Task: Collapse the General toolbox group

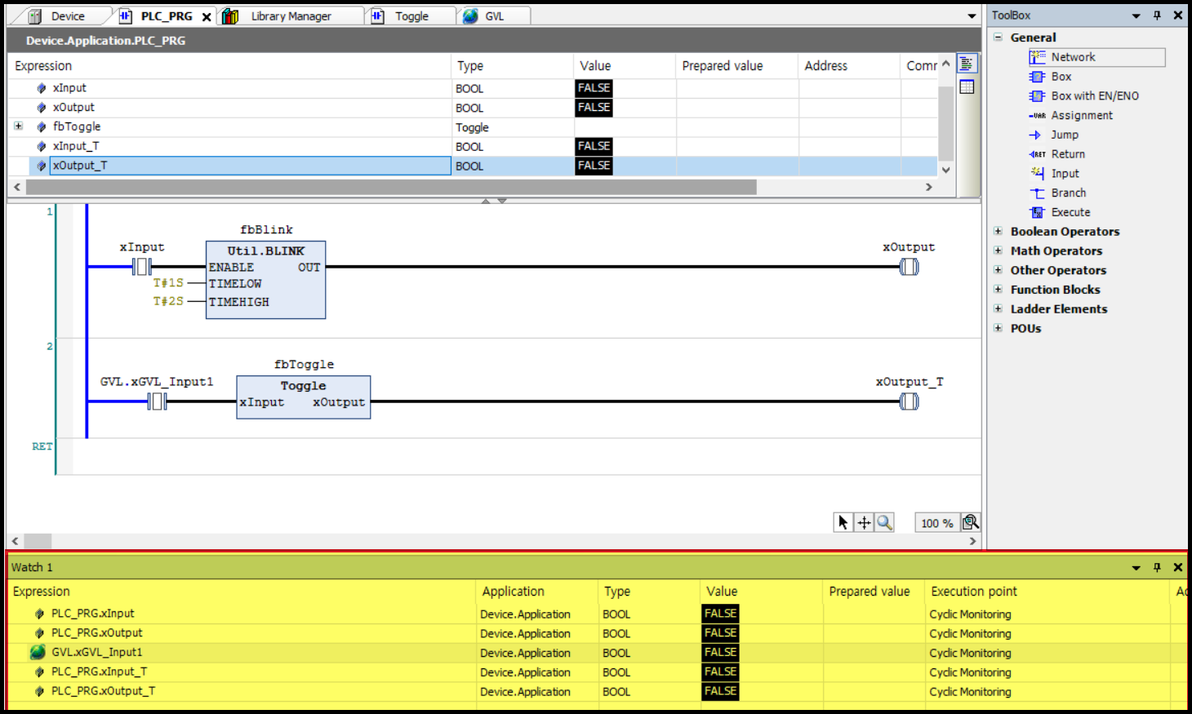Action: 998,38
